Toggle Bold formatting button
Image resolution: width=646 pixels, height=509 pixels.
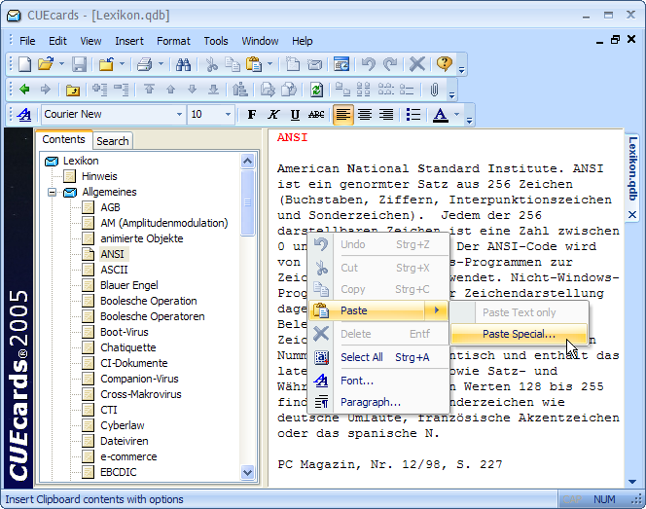coord(252,115)
